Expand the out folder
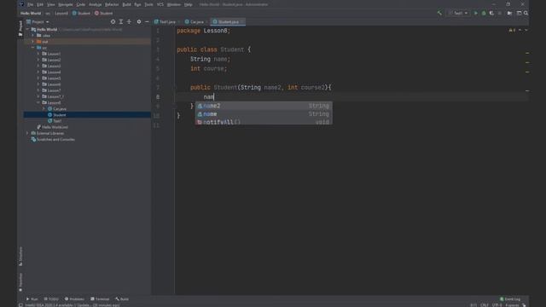Image resolution: width=546 pixels, height=307 pixels. pyautogui.click(x=33, y=42)
